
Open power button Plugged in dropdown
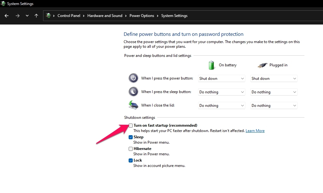[x=274, y=79]
